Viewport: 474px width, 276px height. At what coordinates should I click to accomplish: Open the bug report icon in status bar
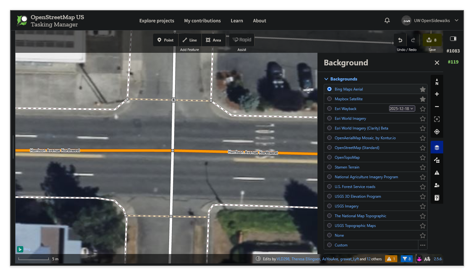(420, 259)
